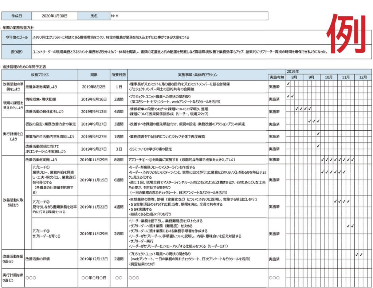Click the checkmark in 事業所内で活動内容を周知しよう row

click(x=318, y=133)
